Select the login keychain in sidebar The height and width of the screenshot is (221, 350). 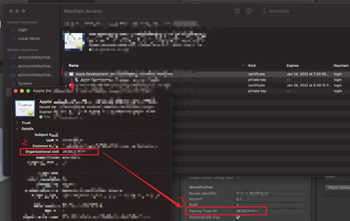tap(22, 30)
